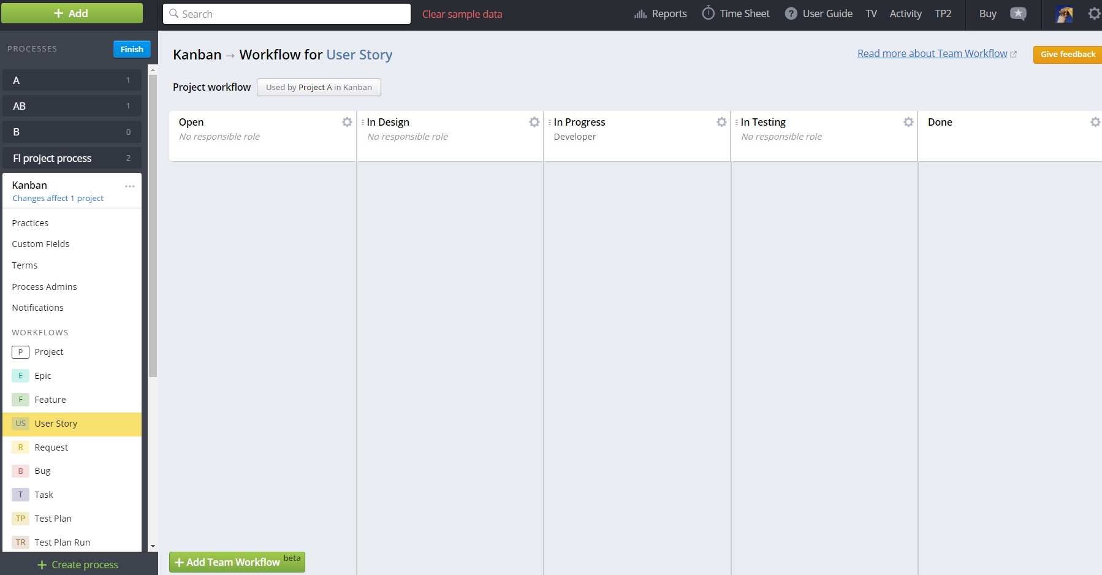1102x575 pixels.
Task: Select the Bug workflow in sidebar
Action: point(42,471)
